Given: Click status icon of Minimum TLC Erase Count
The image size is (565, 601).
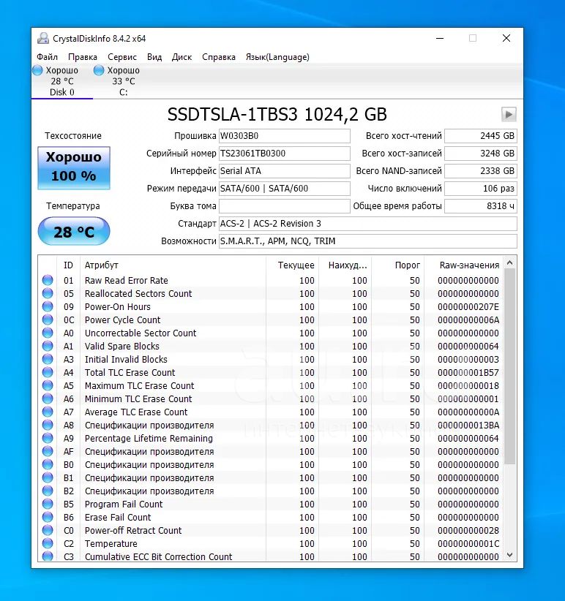Looking at the screenshot, I should coord(48,398).
